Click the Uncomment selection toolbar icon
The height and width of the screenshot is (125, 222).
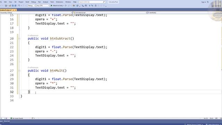pyautogui.click(x=92, y=6)
